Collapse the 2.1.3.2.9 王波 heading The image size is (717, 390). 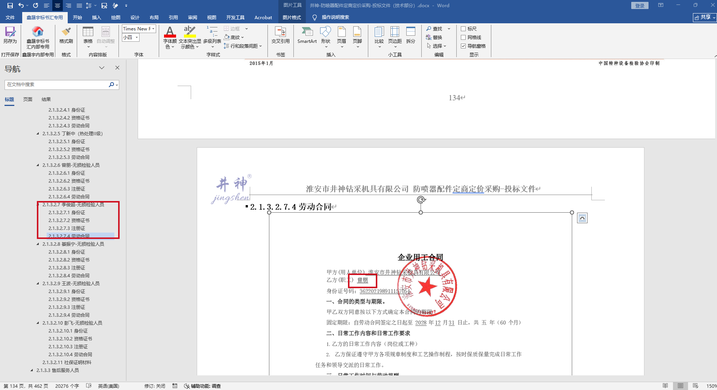pyautogui.click(x=38, y=284)
